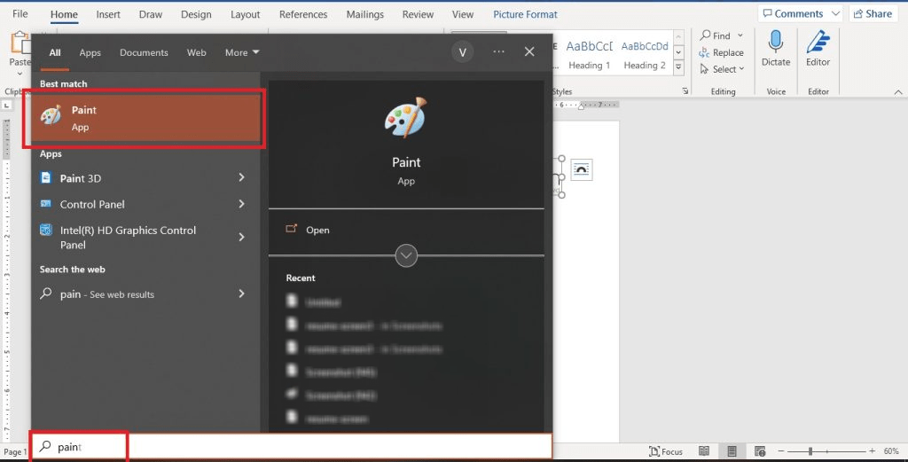Expand Paint 3D result details chevron
908x462 pixels.
[241, 177]
